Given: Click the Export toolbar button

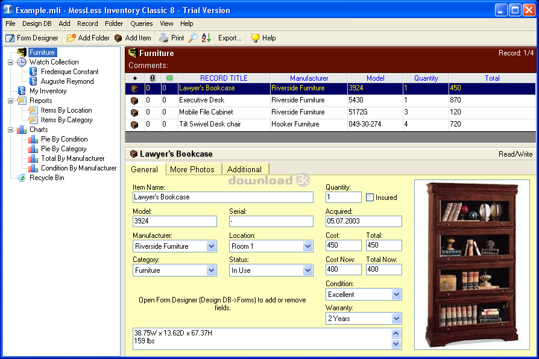Looking at the screenshot, I should (230, 38).
